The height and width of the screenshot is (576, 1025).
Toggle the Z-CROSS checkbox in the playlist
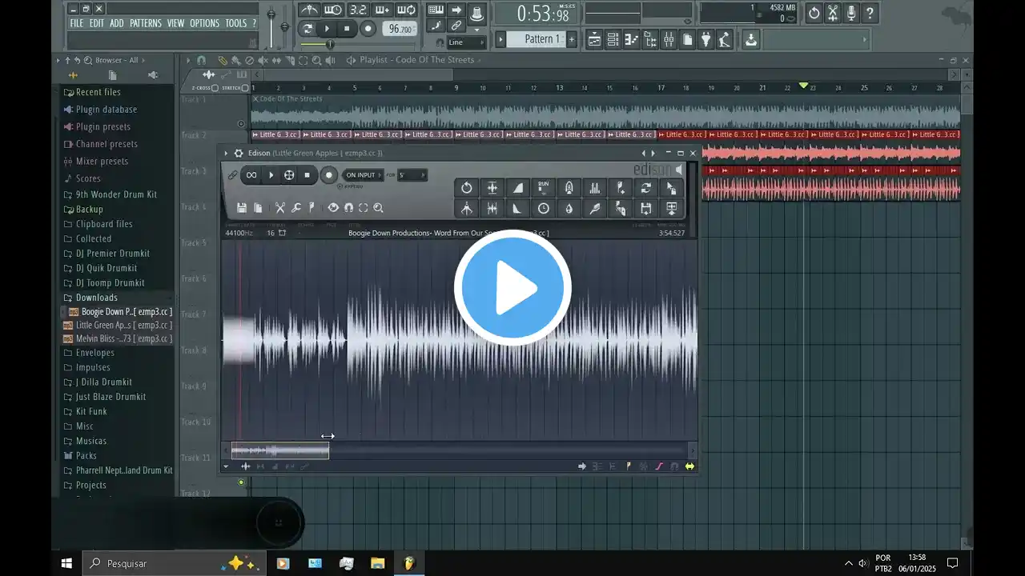pyautogui.click(x=215, y=88)
